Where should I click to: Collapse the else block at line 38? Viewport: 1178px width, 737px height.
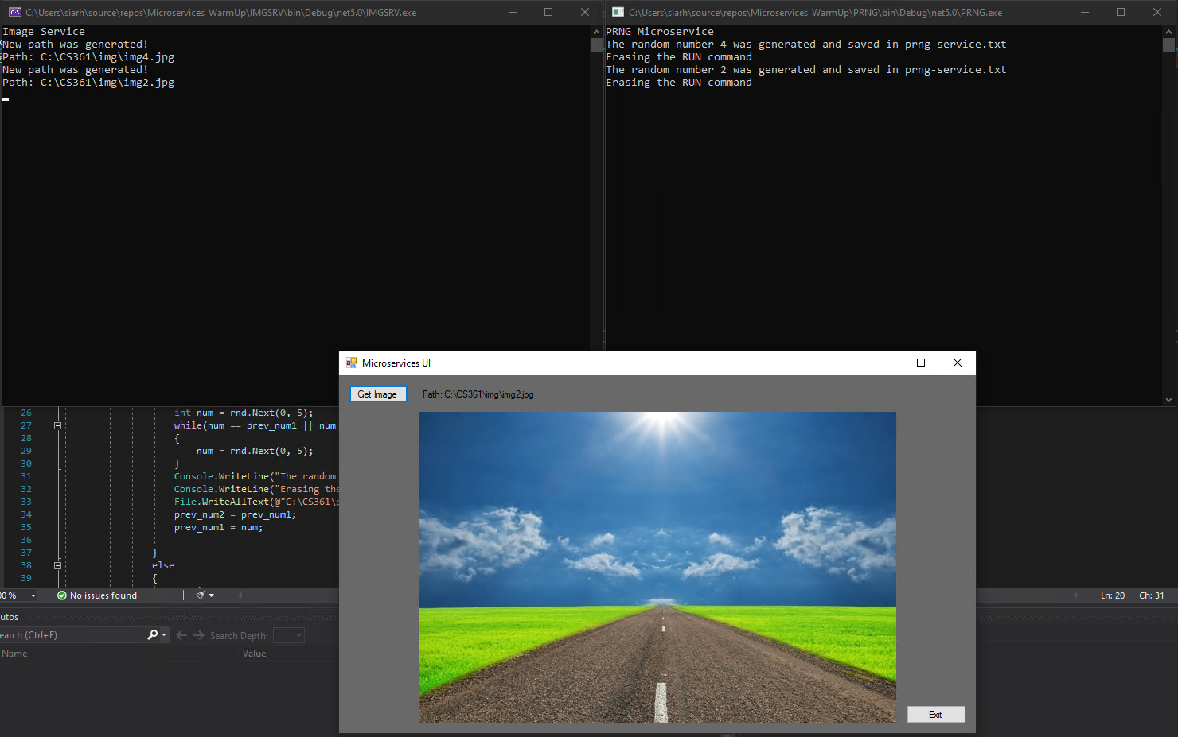point(57,565)
